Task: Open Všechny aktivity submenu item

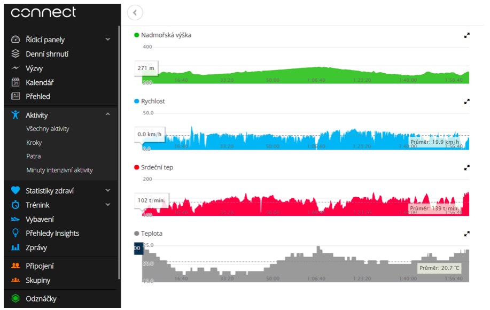Action: 48,129
